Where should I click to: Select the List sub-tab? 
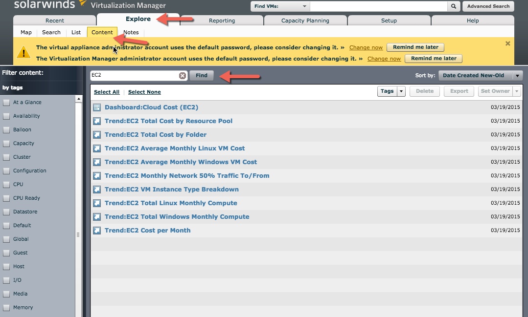[76, 32]
